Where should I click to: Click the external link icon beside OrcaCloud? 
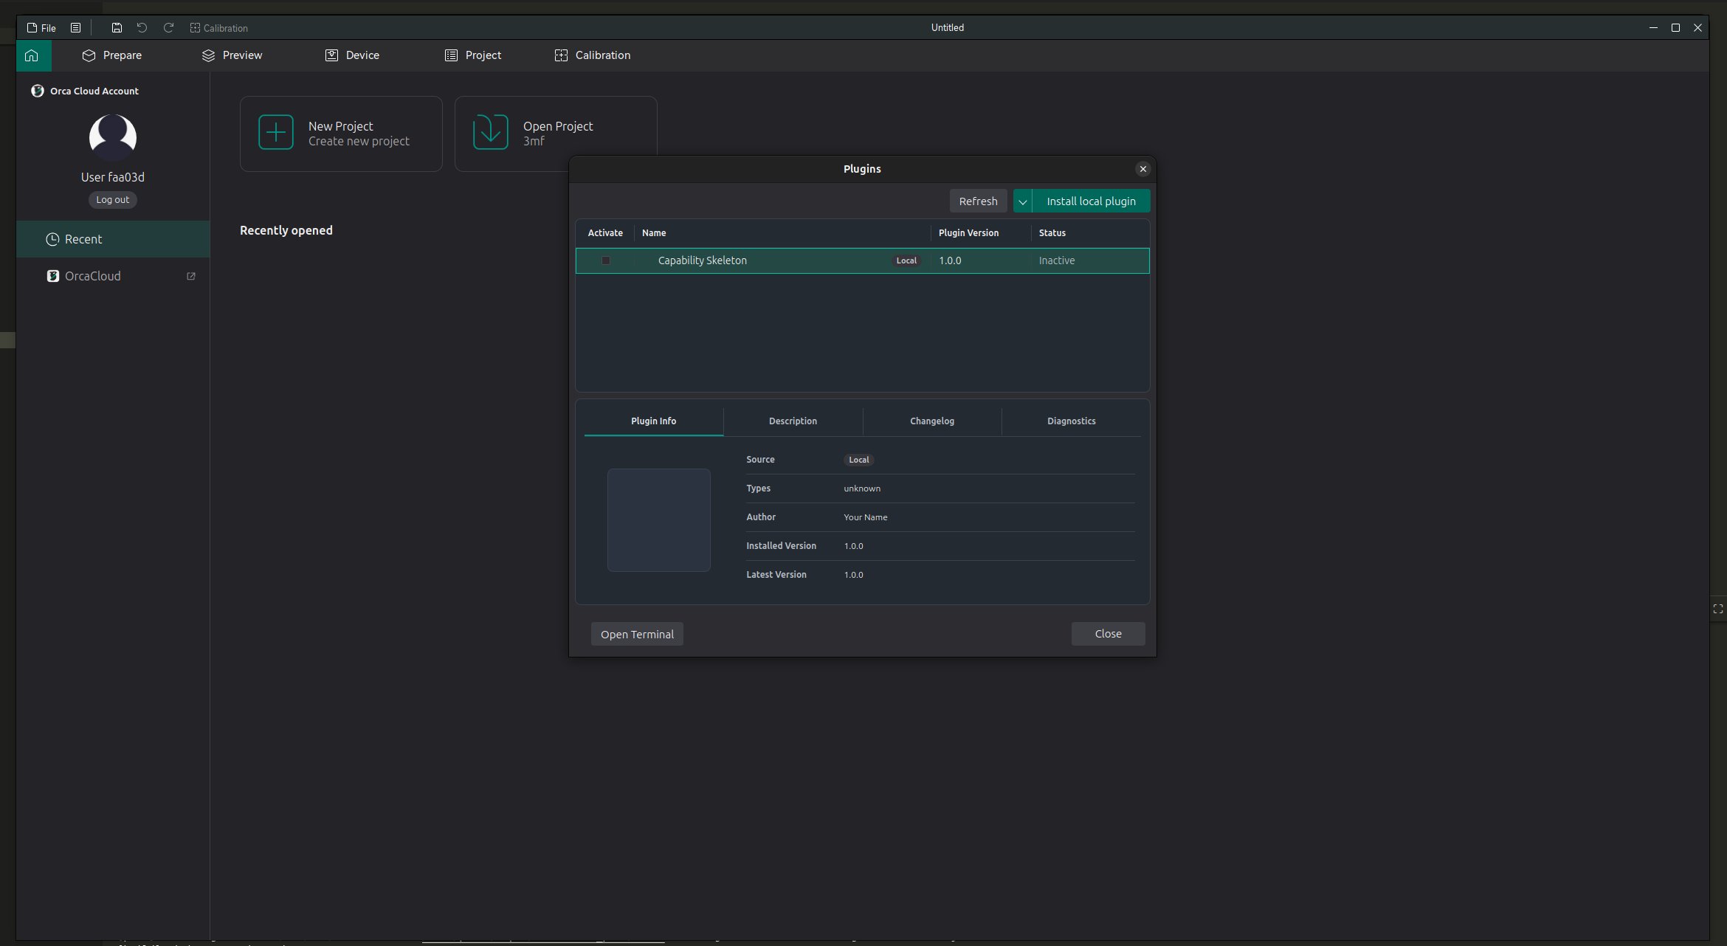tap(191, 276)
